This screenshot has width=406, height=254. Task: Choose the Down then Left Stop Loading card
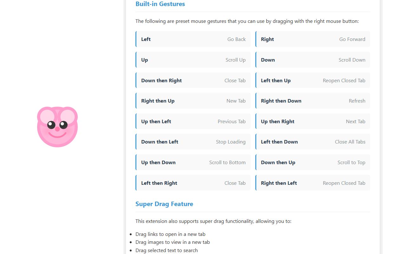193,142
